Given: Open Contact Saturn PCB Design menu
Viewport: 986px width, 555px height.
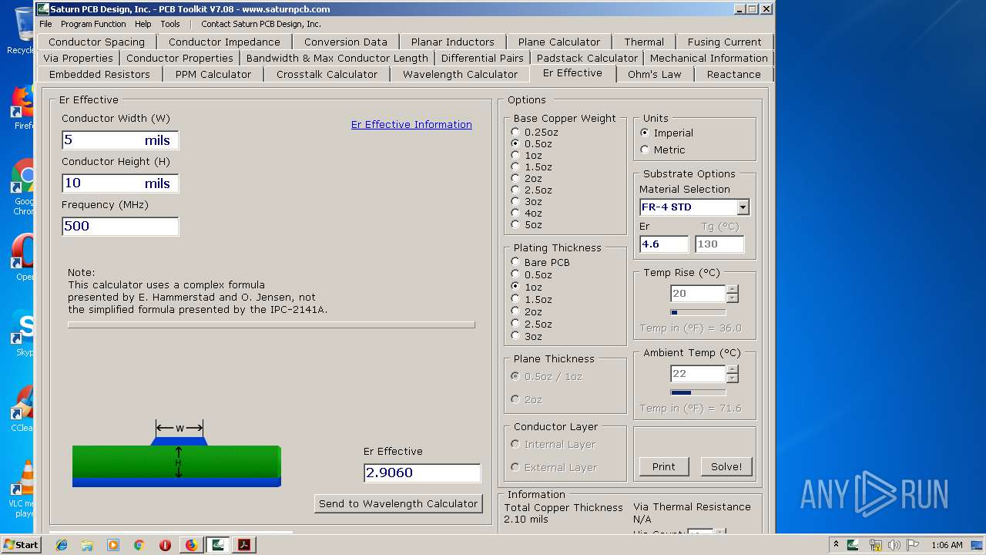Looking at the screenshot, I should 261,24.
